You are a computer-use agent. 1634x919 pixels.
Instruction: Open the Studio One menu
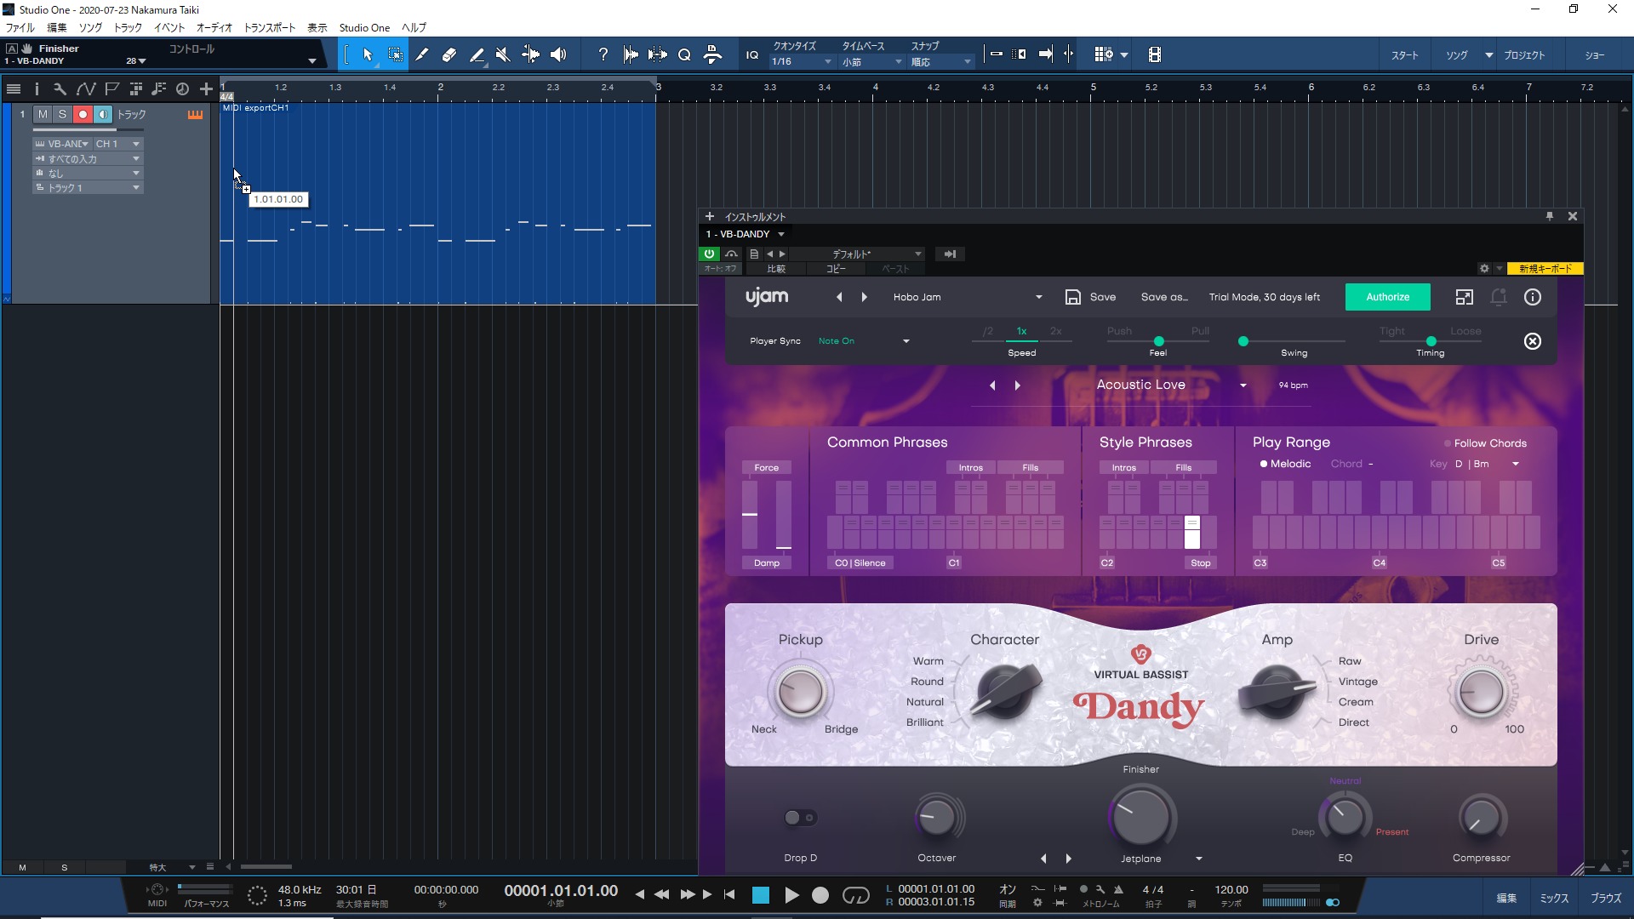point(364,27)
